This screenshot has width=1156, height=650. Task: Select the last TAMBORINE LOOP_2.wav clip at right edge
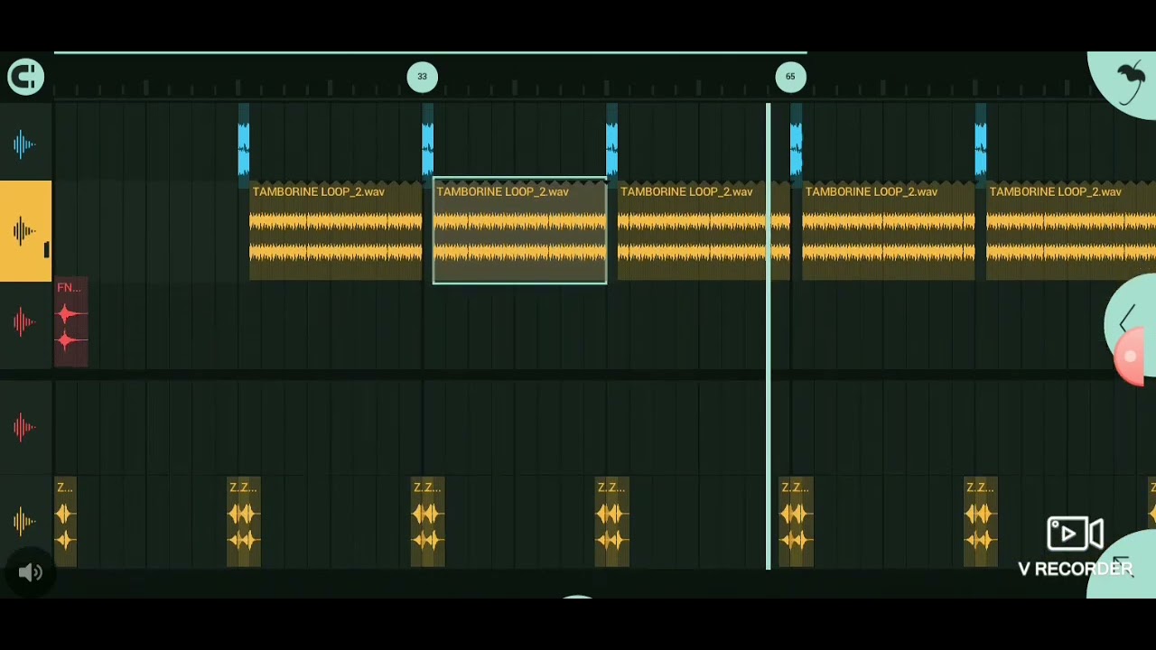[x=1071, y=230]
